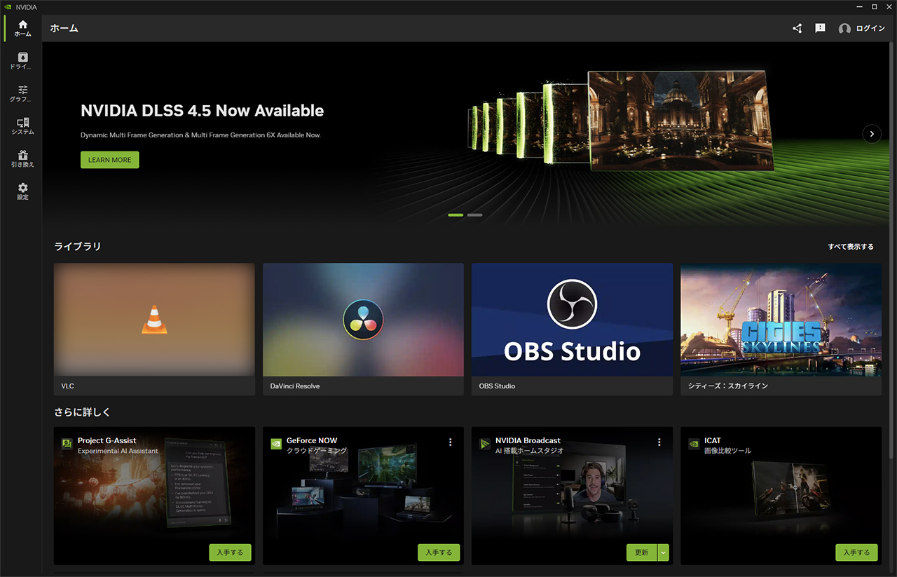Expand the dropdown arrow beside 更新 button
The height and width of the screenshot is (577, 897).
[x=663, y=552]
